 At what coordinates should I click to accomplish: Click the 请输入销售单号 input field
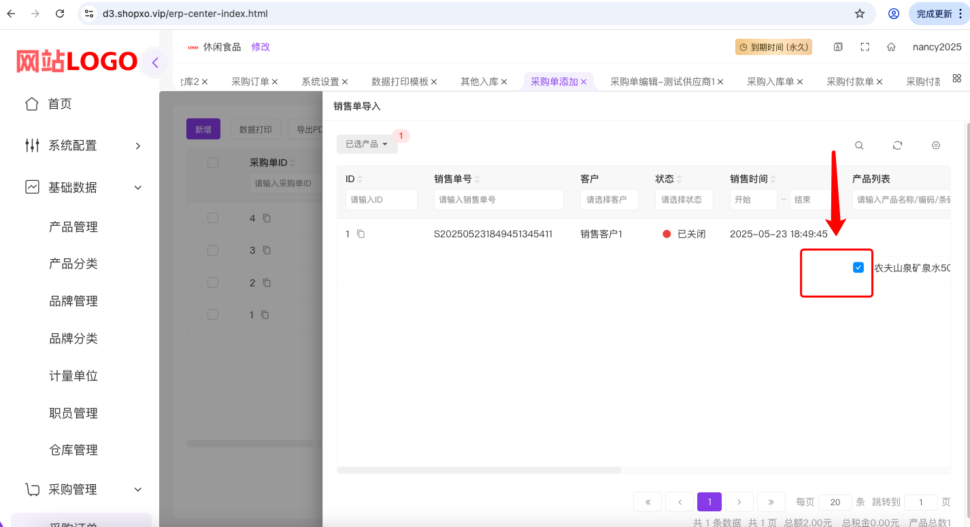pos(498,200)
